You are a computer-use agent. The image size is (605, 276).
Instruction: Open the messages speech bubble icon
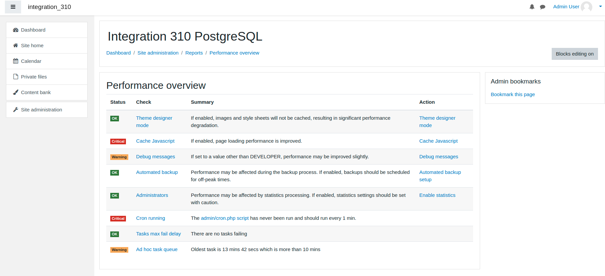[543, 7]
